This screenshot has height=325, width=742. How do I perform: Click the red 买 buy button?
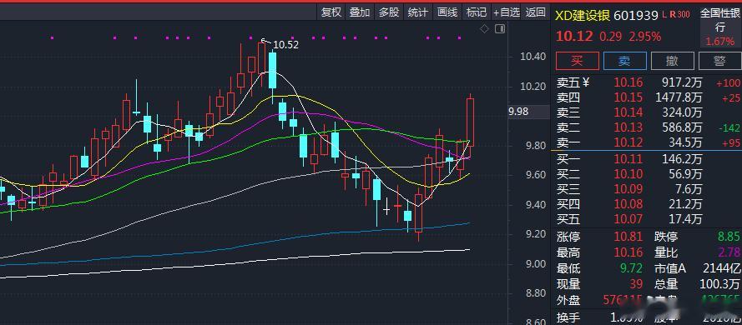pyautogui.click(x=577, y=61)
